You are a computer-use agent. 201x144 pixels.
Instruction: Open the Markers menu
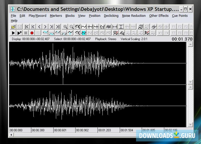coord(56,16)
